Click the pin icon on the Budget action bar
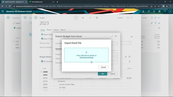The width and height of the screenshot is (173, 97). click(132, 37)
